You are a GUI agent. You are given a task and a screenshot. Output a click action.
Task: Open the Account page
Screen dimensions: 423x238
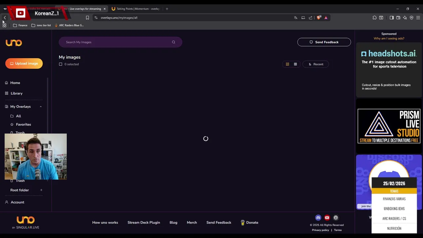click(17, 202)
